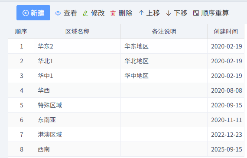This screenshot has width=247, height=158.
Task: Select the 港澳区域 row name
Action: 50,135
